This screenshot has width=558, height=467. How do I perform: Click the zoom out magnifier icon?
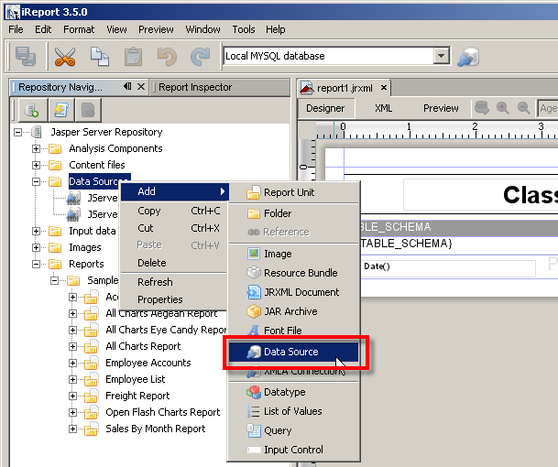click(523, 107)
